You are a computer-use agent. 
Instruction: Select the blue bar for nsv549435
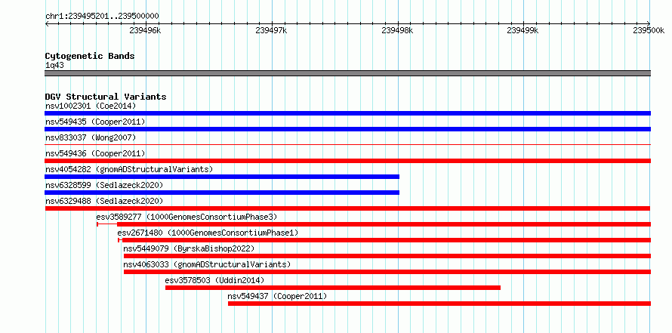coord(347,129)
